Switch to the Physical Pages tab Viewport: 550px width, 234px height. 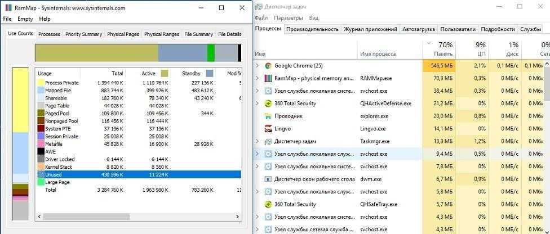pyautogui.click(x=123, y=34)
